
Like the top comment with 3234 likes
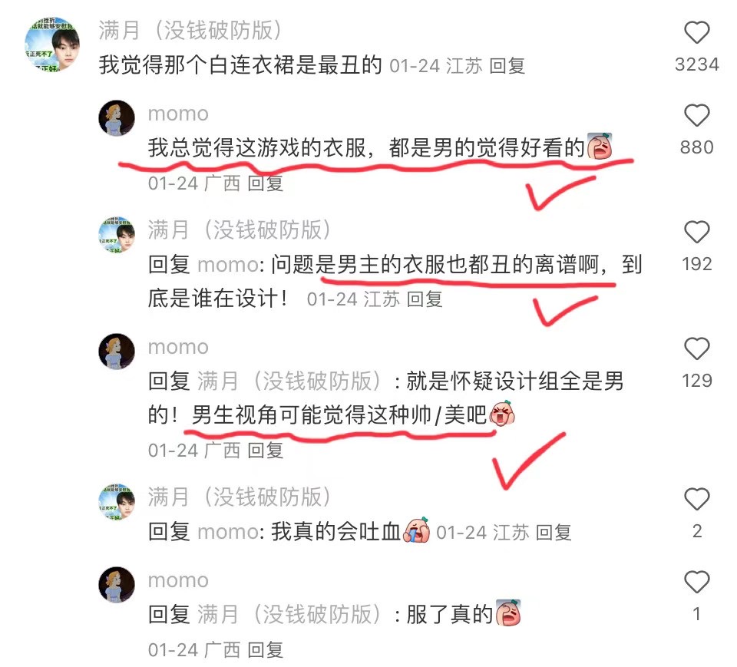click(696, 32)
